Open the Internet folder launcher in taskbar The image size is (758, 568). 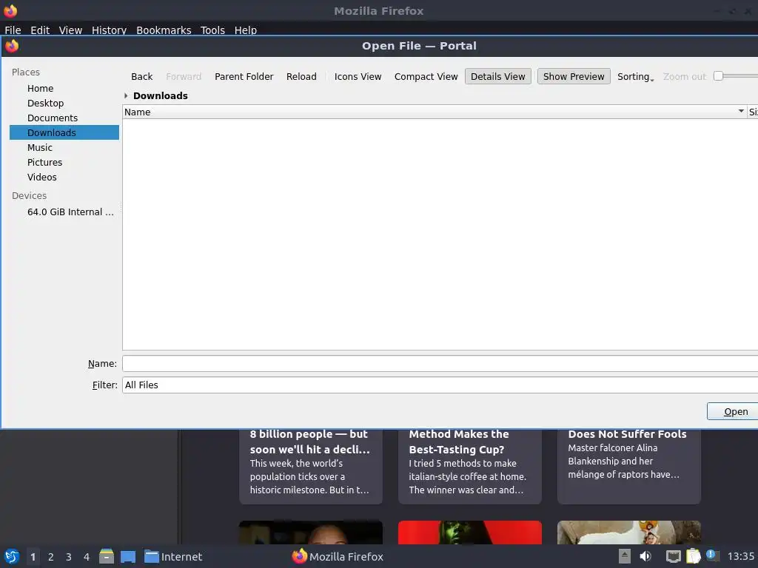[x=173, y=556]
